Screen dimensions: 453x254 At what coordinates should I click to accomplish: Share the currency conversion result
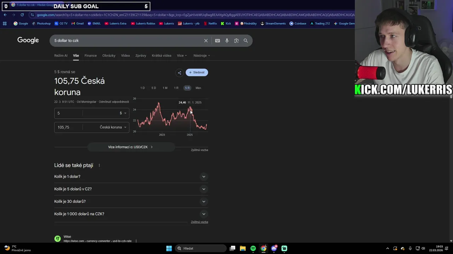coord(179,73)
